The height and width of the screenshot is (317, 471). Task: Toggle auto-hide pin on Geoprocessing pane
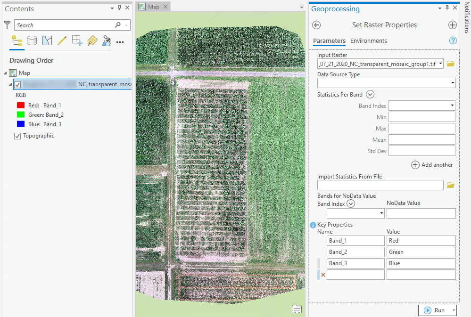click(446, 7)
